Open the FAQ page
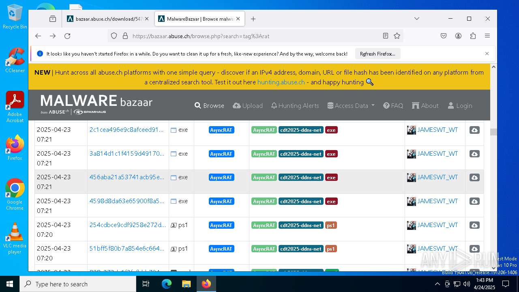 point(393,105)
